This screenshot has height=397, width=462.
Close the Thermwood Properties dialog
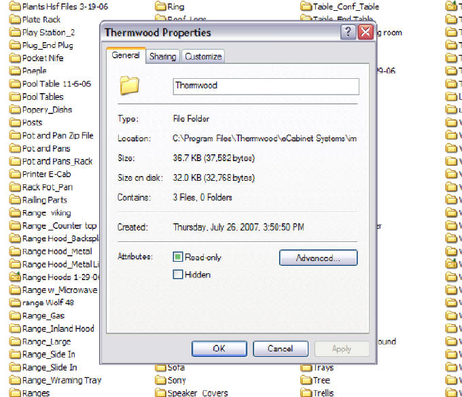tap(366, 32)
